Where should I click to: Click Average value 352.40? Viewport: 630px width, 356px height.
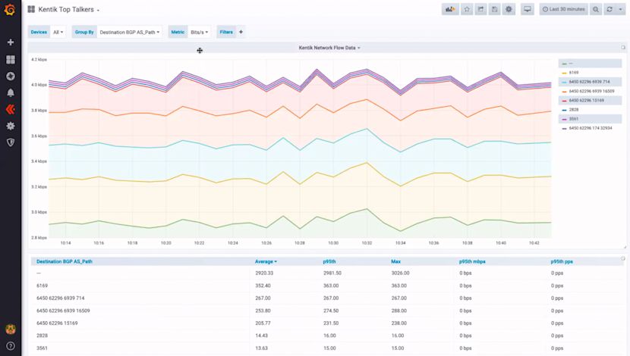(263, 286)
